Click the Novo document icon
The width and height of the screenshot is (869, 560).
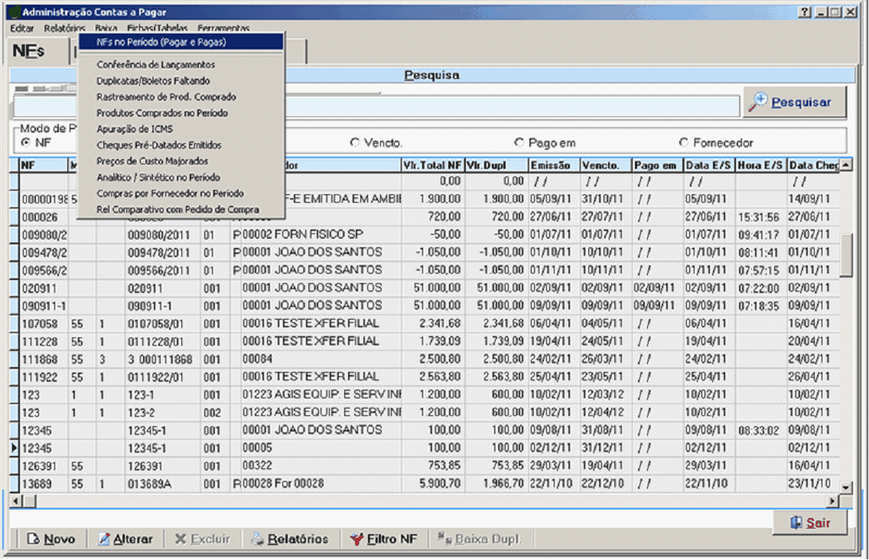[32, 539]
